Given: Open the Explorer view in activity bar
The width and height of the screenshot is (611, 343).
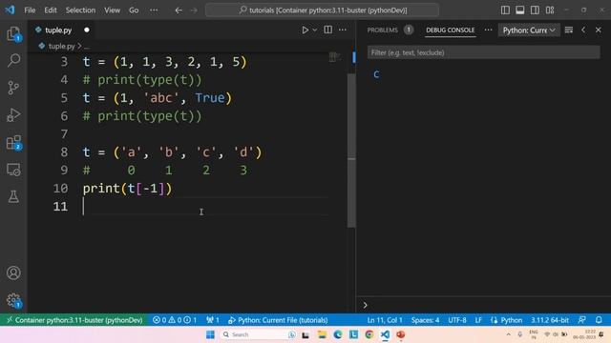Looking at the screenshot, I should click(13, 33).
